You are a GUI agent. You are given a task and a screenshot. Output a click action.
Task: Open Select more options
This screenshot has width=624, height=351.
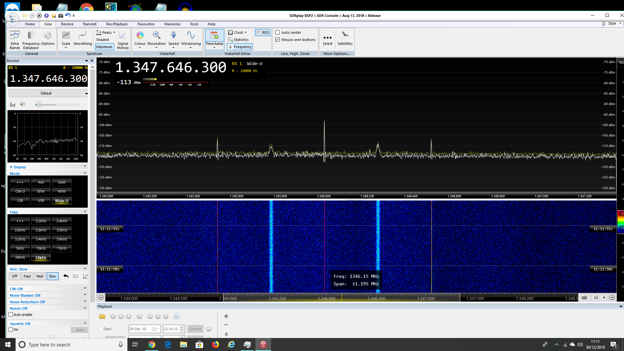(x=328, y=40)
